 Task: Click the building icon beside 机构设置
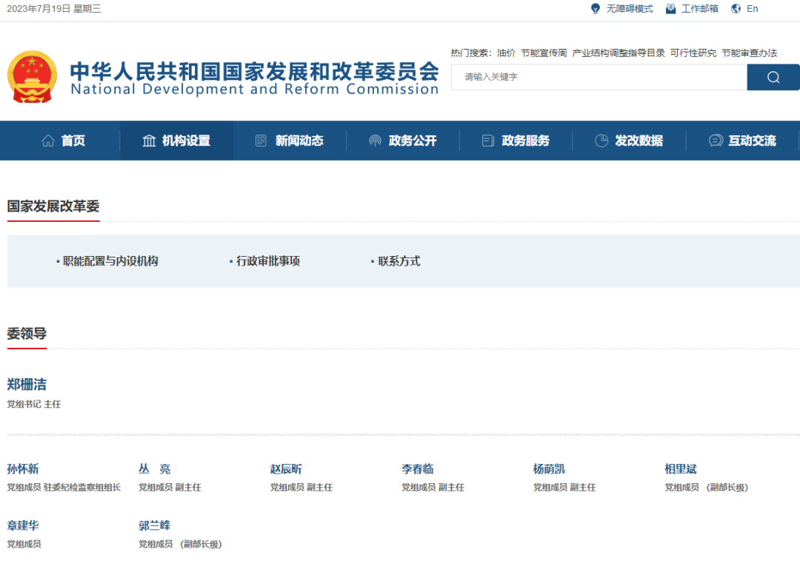click(x=149, y=141)
